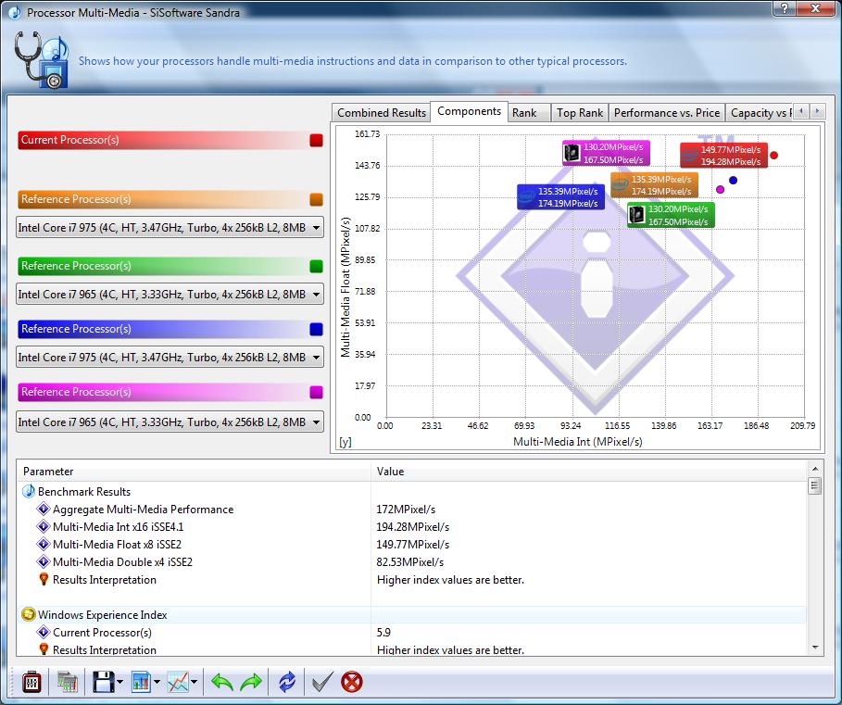The width and height of the screenshot is (842, 705).
Task: Click the magenta Reference Processor color swatch
Action: coord(316,393)
